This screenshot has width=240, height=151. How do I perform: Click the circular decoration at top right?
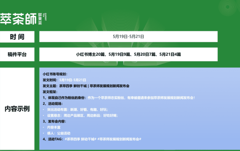[228, 7]
